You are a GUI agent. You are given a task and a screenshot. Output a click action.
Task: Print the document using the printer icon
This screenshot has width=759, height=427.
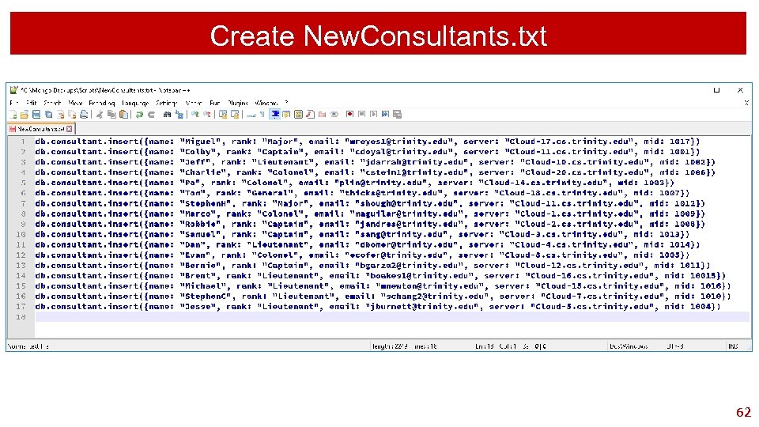(x=84, y=114)
